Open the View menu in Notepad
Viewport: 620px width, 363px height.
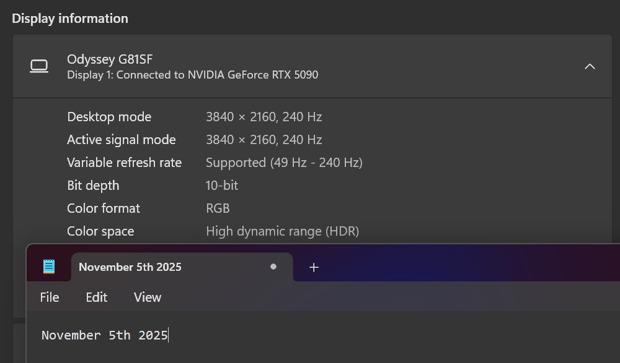click(147, 297)
